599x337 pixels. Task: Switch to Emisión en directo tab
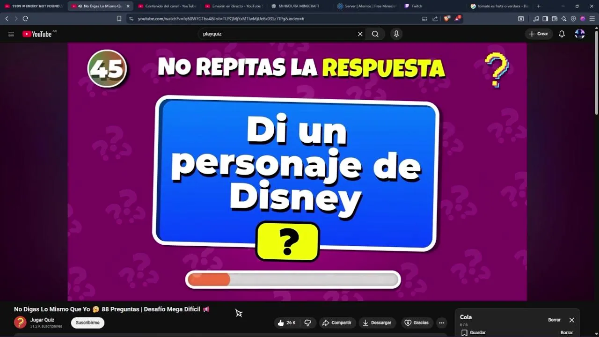(234, 6)
